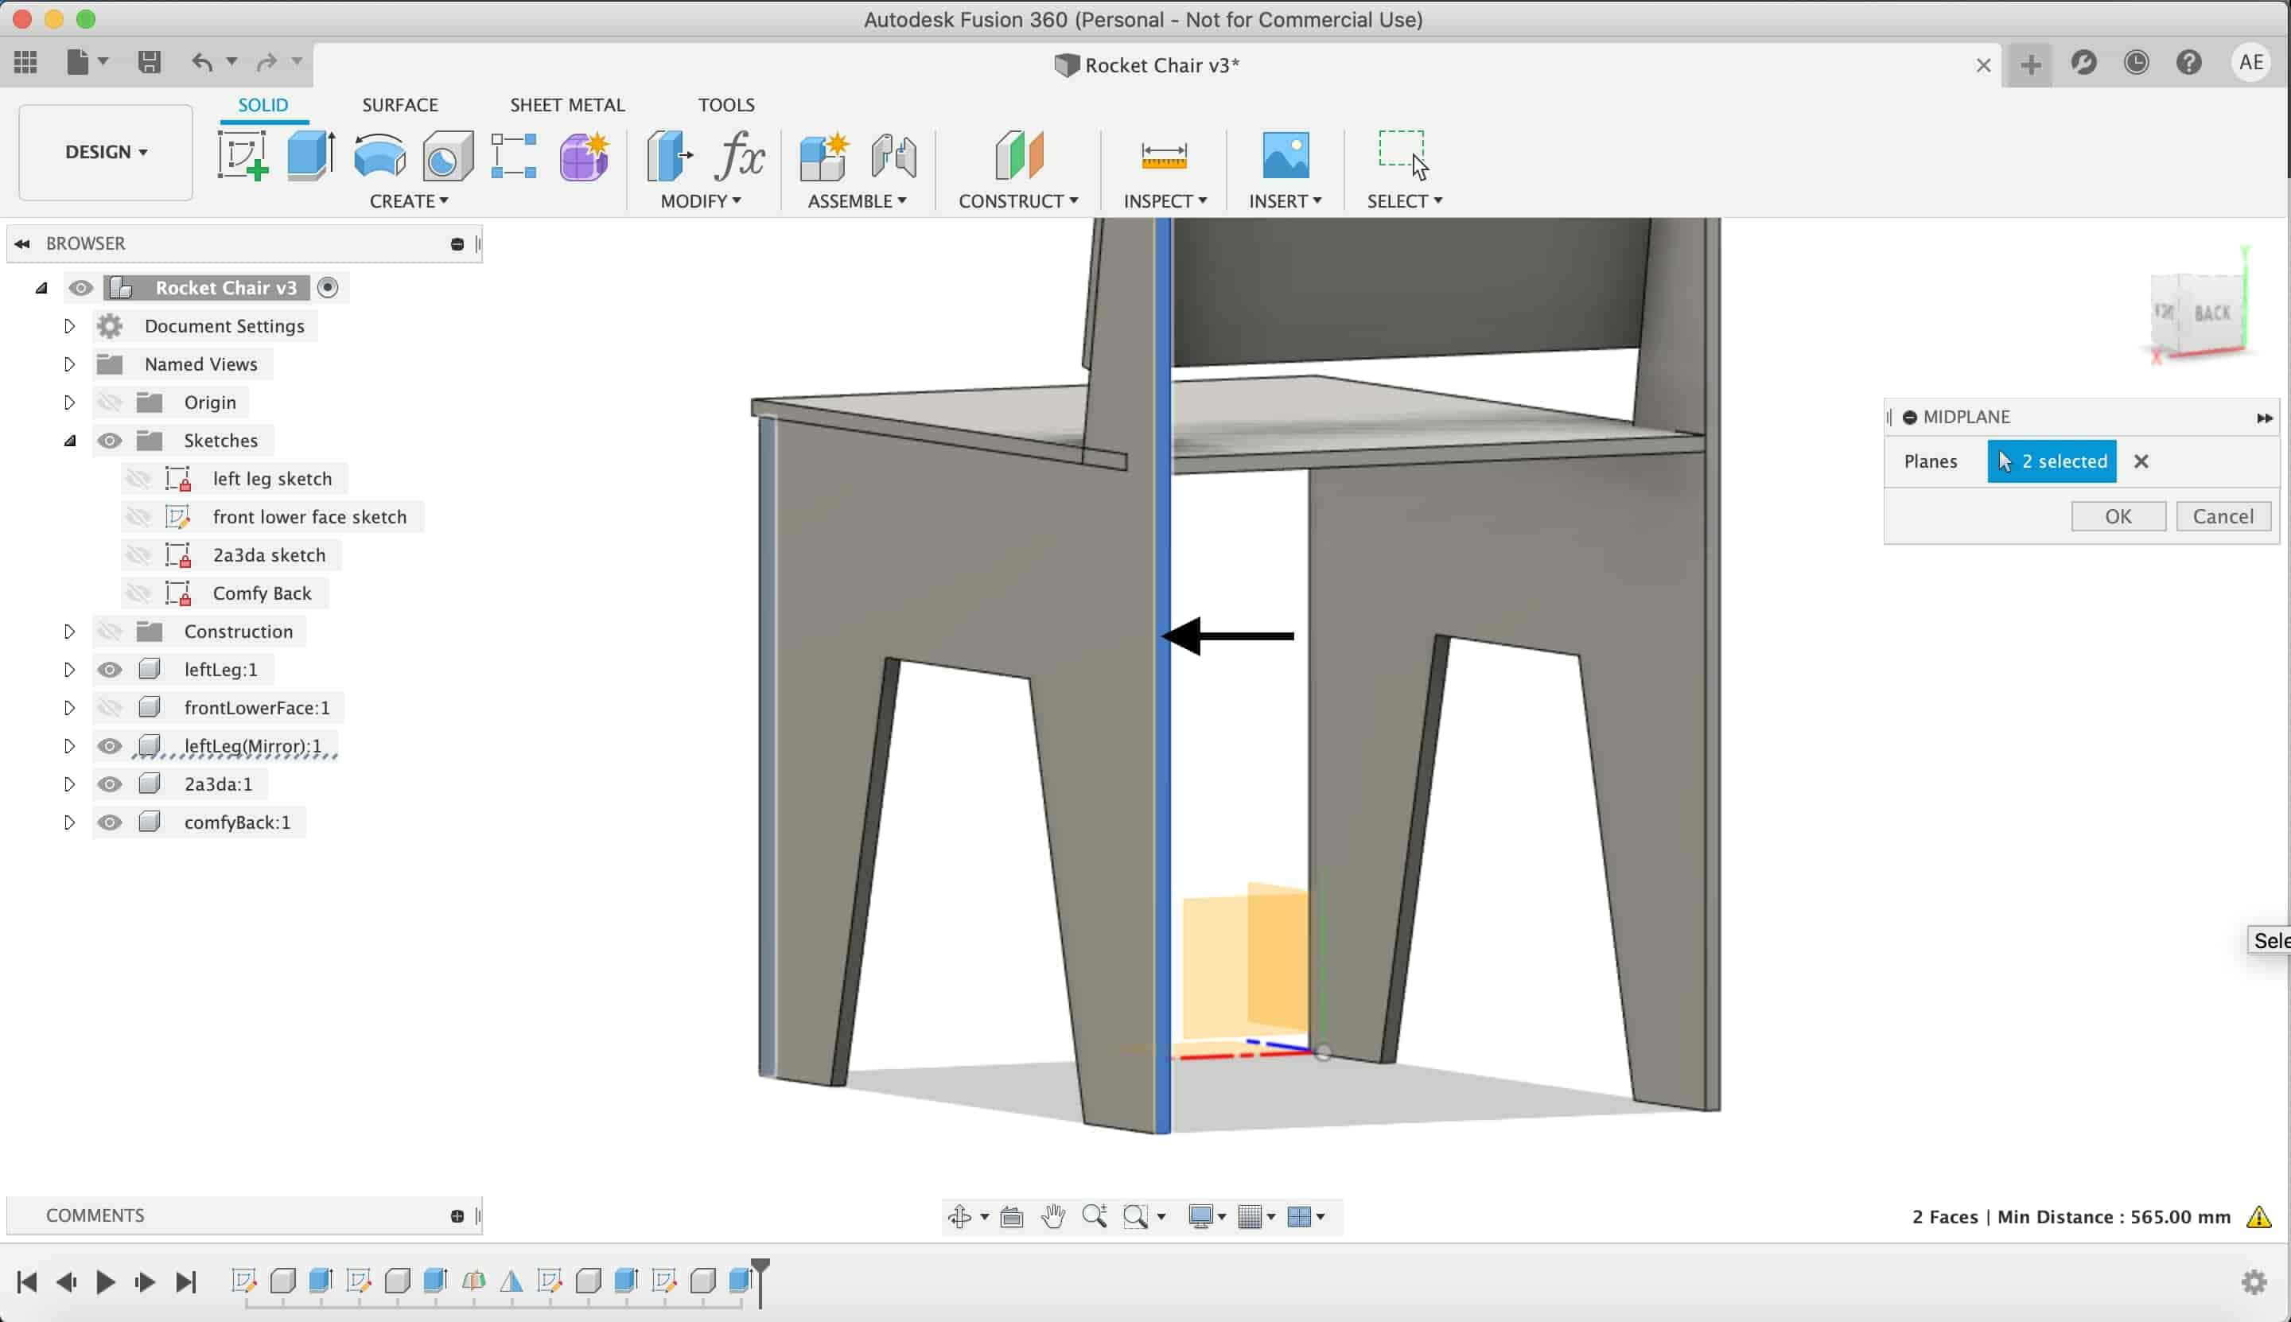
Task: Click the extensions refresh icon
Action: coord(2084,63)
